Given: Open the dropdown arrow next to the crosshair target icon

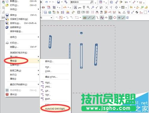Looking at the screenshot, I should pos(120,7).
